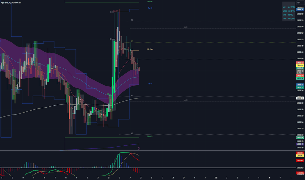Click the 'EU Brinks' session label
The height and width of the screenshot is (180, 305).
[x=112, y=39]
